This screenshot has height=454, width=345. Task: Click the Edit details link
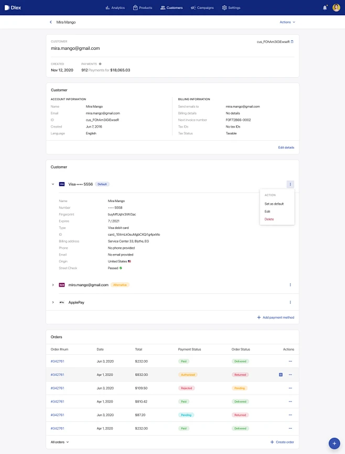click(286, 147)
